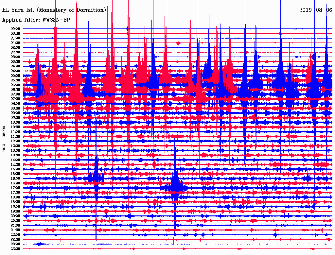The width and height of the screenshot is (335, 255).
Task: Select the 13:30 time label
Action: click(x=15, y=155)
